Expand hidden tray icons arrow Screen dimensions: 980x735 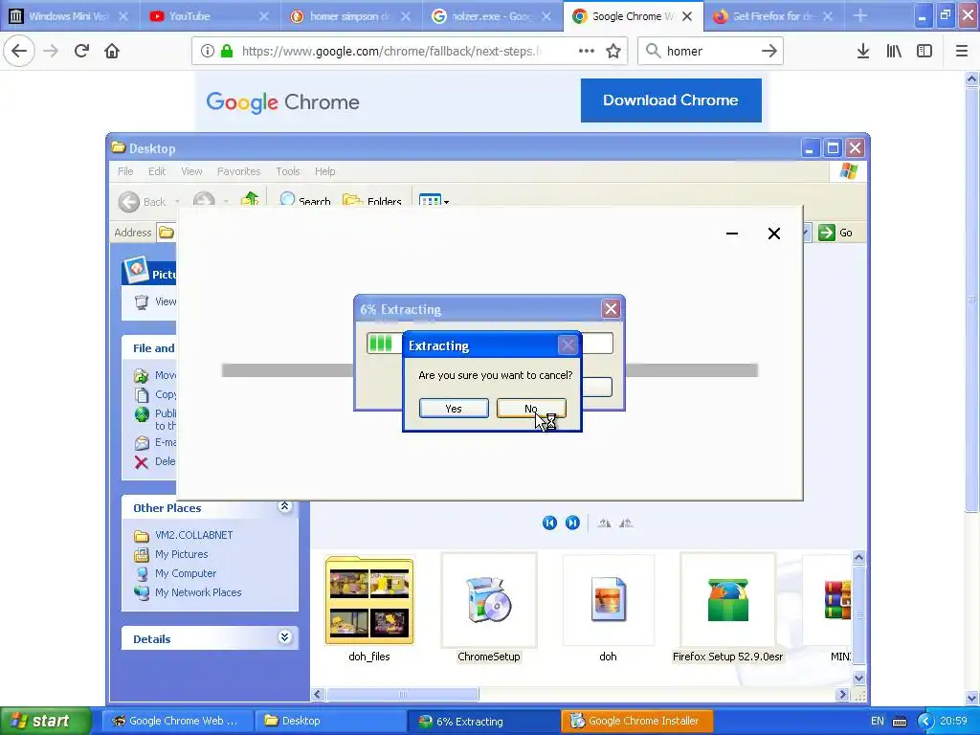tap(925, 721)
